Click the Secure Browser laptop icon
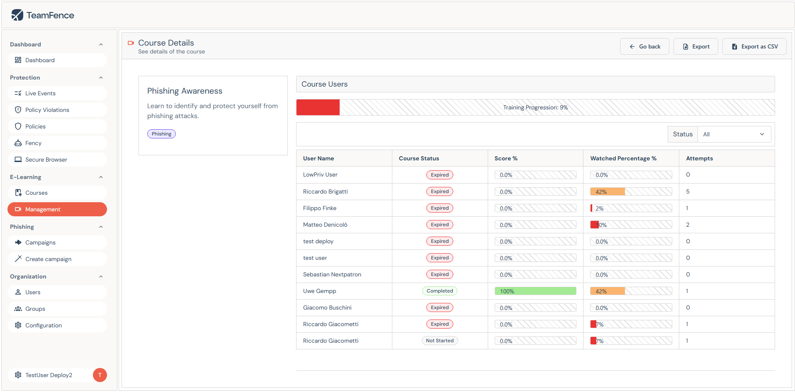The image size is (795, 392). coord(18,160)
